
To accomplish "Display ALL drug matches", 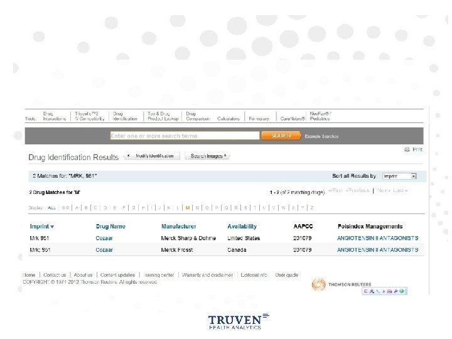I will [x=52, y=208].
